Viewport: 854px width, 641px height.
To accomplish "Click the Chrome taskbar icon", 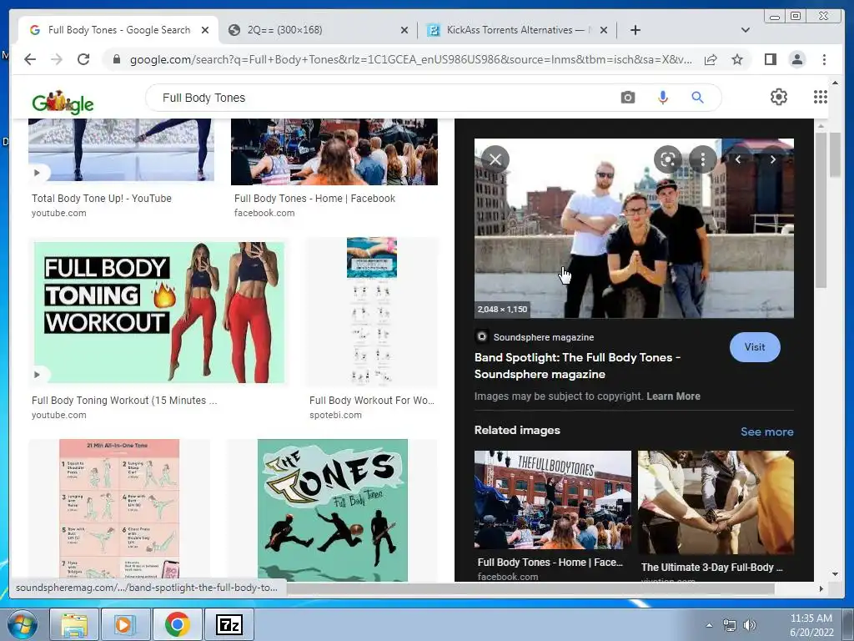I will coord(177,624).
